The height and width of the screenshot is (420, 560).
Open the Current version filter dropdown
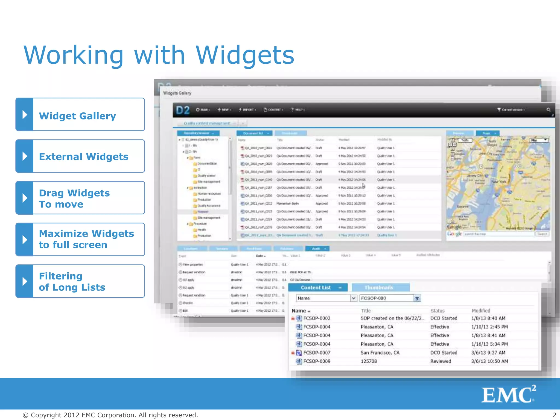click(x=511, y=110)
